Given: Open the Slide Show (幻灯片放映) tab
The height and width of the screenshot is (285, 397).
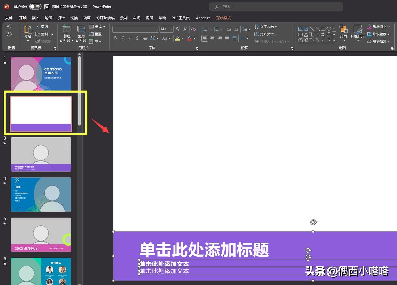Looking at the screenshot, I should pos(105,18).
